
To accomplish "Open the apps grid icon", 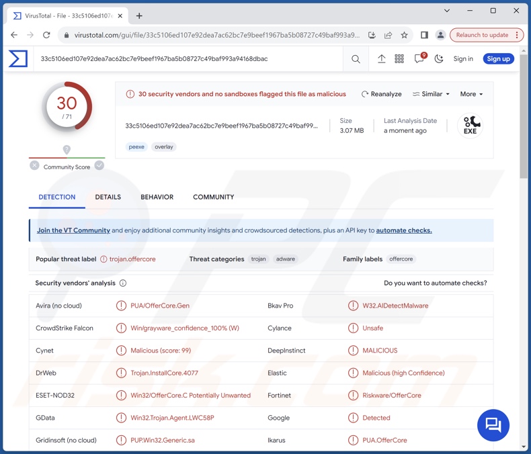I will tap(399, 59).
